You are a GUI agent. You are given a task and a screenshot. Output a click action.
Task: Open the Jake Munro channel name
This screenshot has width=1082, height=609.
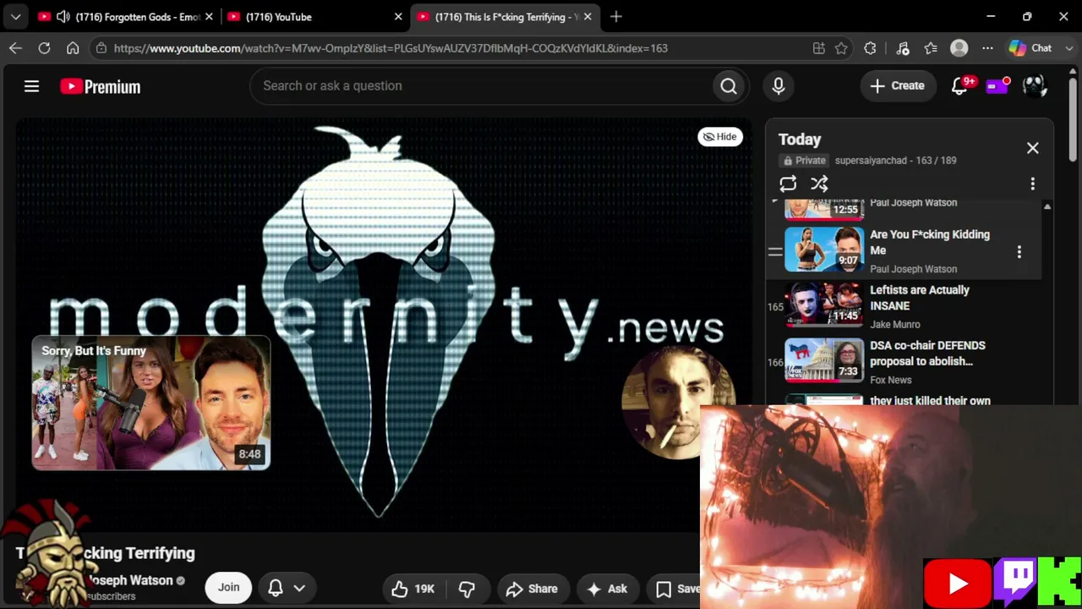pos(895,325)
